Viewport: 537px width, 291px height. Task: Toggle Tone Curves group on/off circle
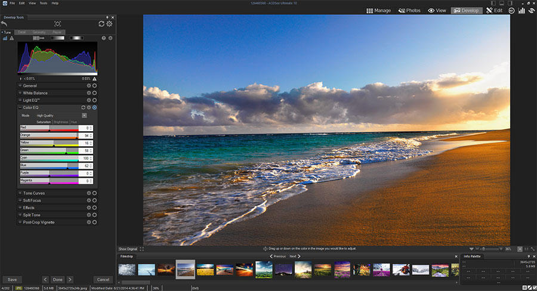tap(94, 193)
